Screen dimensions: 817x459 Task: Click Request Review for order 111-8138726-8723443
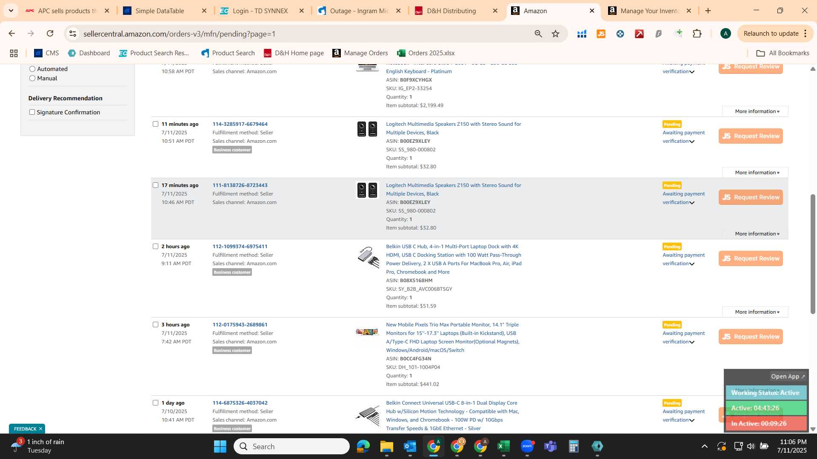pyautogui.click(x=751, y=197)
